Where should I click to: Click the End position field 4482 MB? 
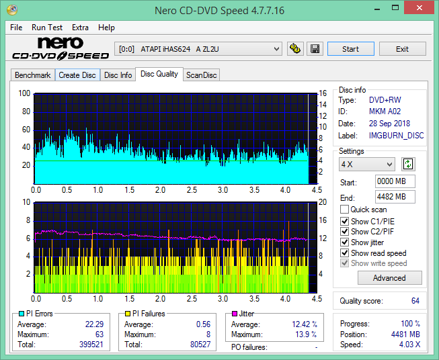395,197
